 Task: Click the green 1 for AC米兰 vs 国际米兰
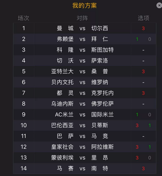137,115
